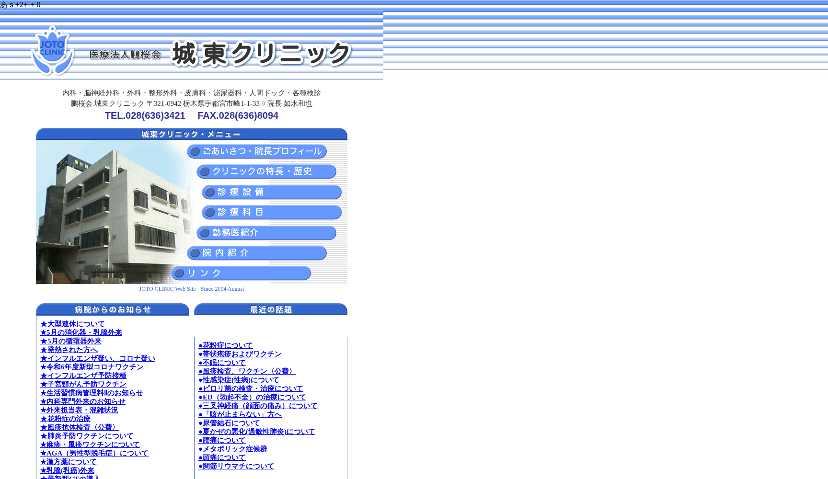Open ●メタボリック症候群 topic

[233, 449]
